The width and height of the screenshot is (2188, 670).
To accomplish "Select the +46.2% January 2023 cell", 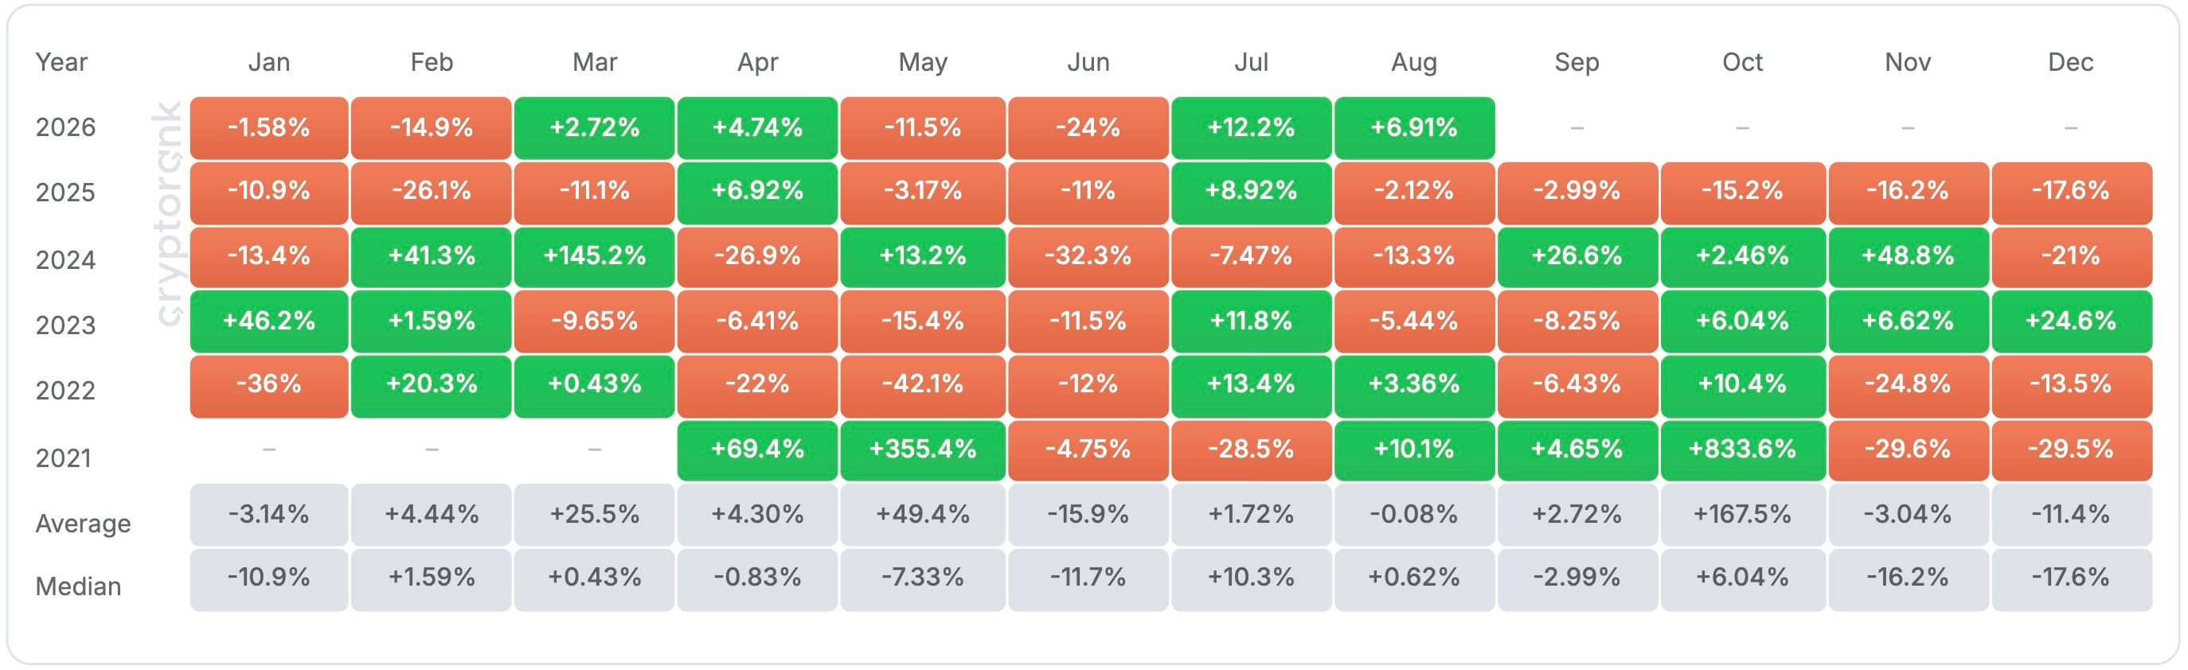I will pyautogui.click(x=268, y=321).
